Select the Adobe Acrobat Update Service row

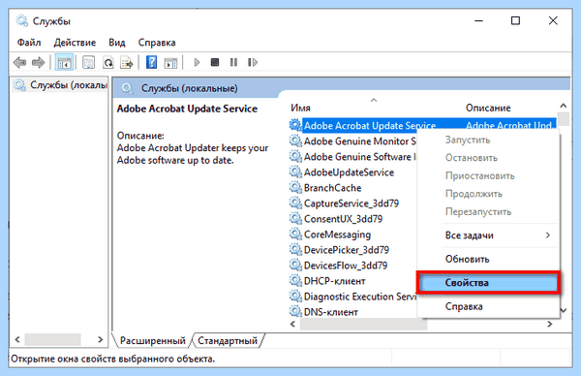tap(422, 126)
